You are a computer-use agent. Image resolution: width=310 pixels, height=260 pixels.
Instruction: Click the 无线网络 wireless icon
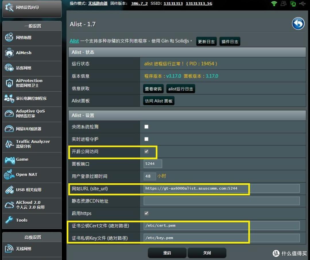click(9, 248)
